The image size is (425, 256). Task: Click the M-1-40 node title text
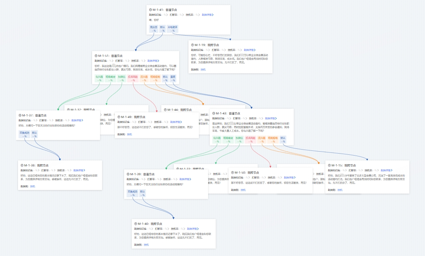click(x=150, y=224)
